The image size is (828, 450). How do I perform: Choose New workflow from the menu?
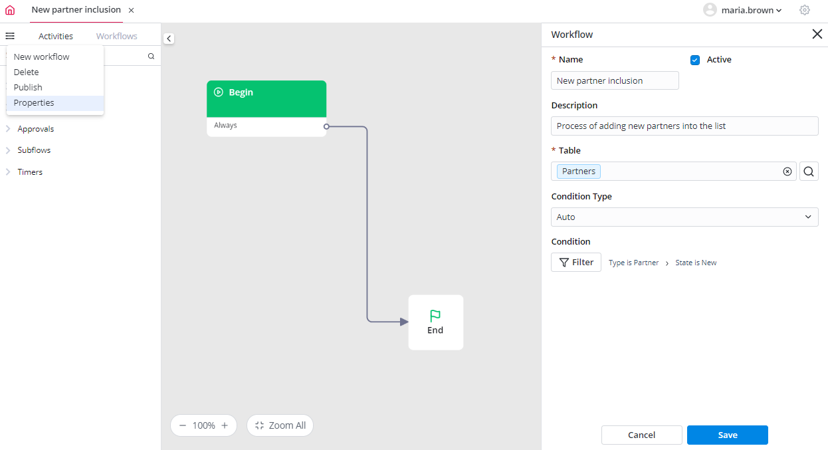[55, 56]
